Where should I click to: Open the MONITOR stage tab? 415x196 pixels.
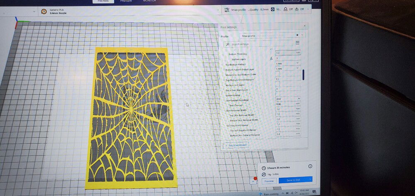coord(149,1)
